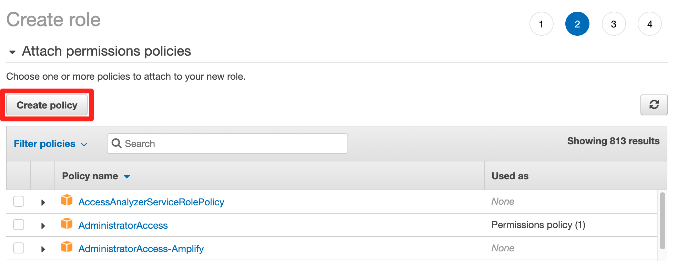Check the AccessAnalyzerServiceRolePolicy checkbox

[x=19, y=201]
